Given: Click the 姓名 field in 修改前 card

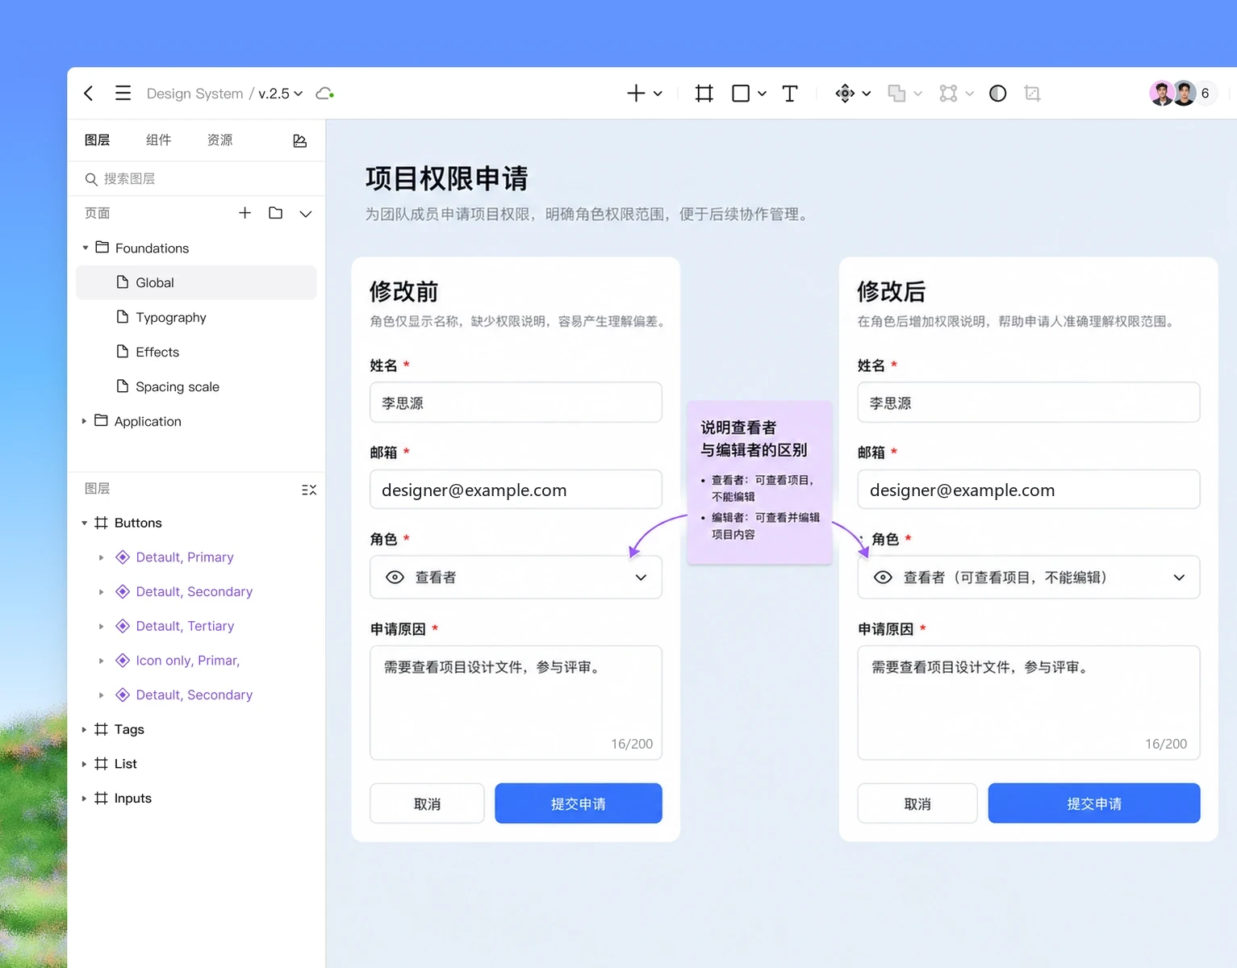Looking at the screenshot, I should (x=516, y=403).
